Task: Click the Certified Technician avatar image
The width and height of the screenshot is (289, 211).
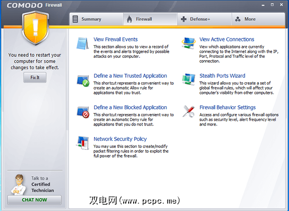Action: (x=19, y=185)
